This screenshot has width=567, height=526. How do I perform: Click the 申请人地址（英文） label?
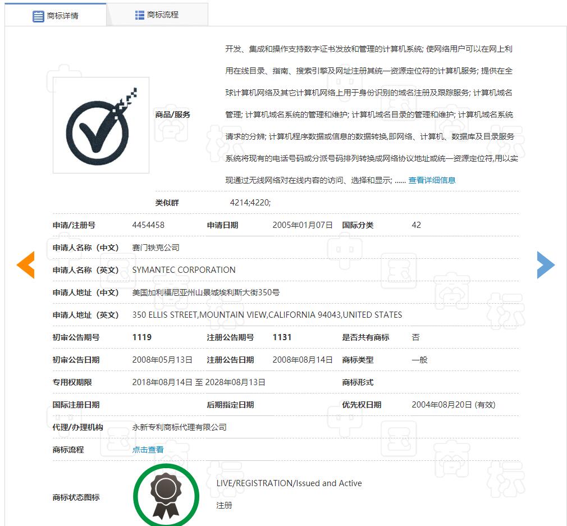(x=86, y=314)
